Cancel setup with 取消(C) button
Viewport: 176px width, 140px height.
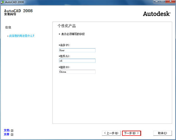(x=163, y=133)
